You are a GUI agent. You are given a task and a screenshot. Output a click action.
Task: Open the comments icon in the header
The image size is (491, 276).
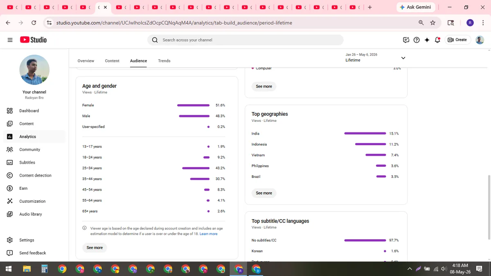[406, 40]
